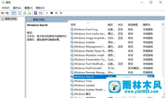Select the Windows Media Player Network row
The height and width of the screenshot is (98, 165).
click(112, 51)
